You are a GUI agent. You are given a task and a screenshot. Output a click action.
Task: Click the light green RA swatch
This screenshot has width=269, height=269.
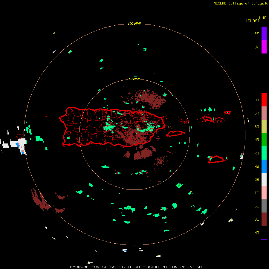[x=264, y=153]
